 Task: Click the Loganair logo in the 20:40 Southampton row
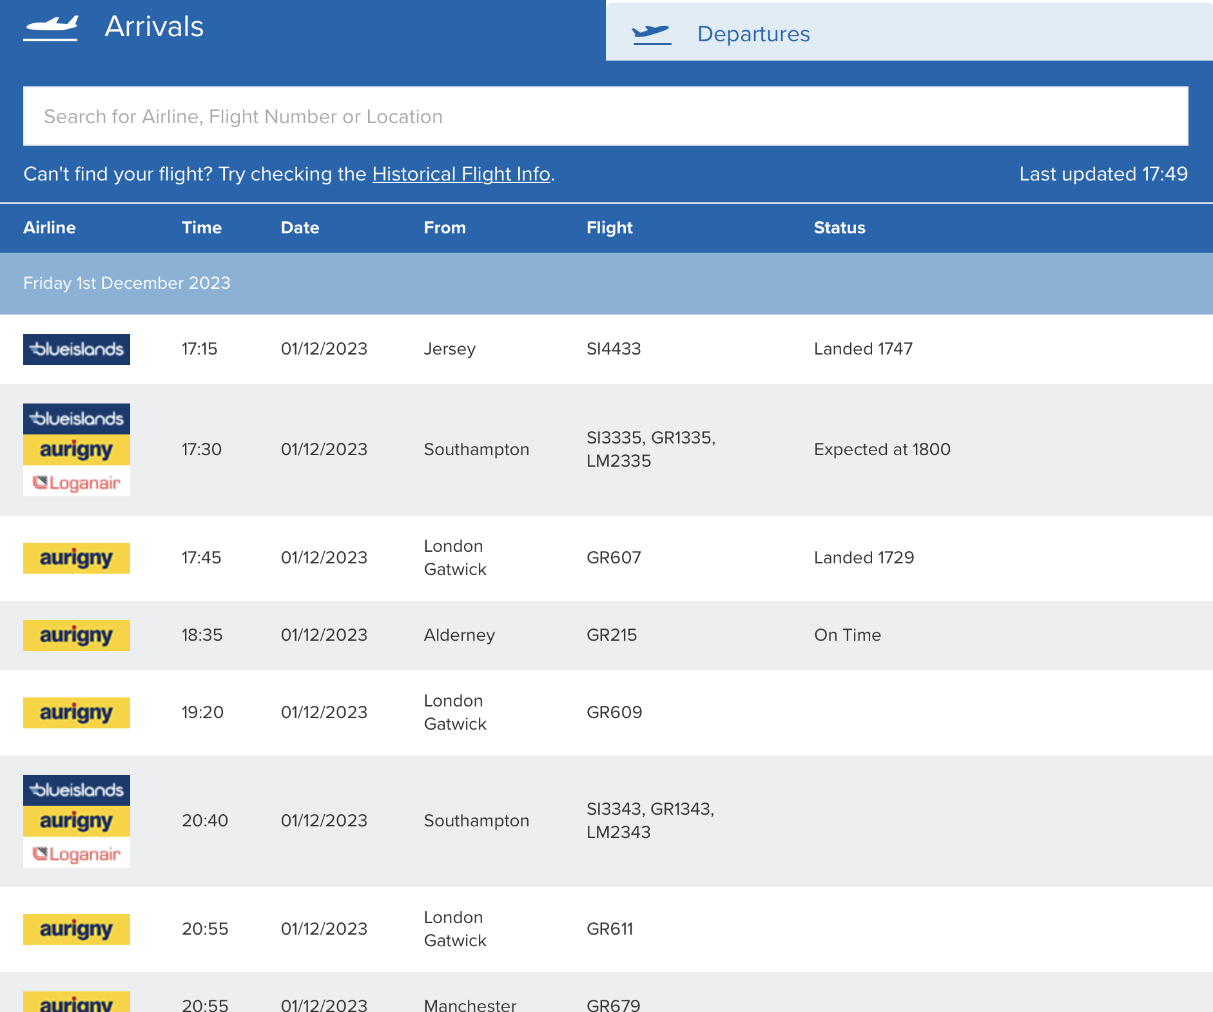coord(77,853)
